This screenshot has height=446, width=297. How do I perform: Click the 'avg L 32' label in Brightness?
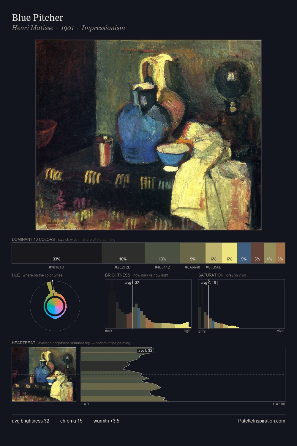[x=132, y=283]
